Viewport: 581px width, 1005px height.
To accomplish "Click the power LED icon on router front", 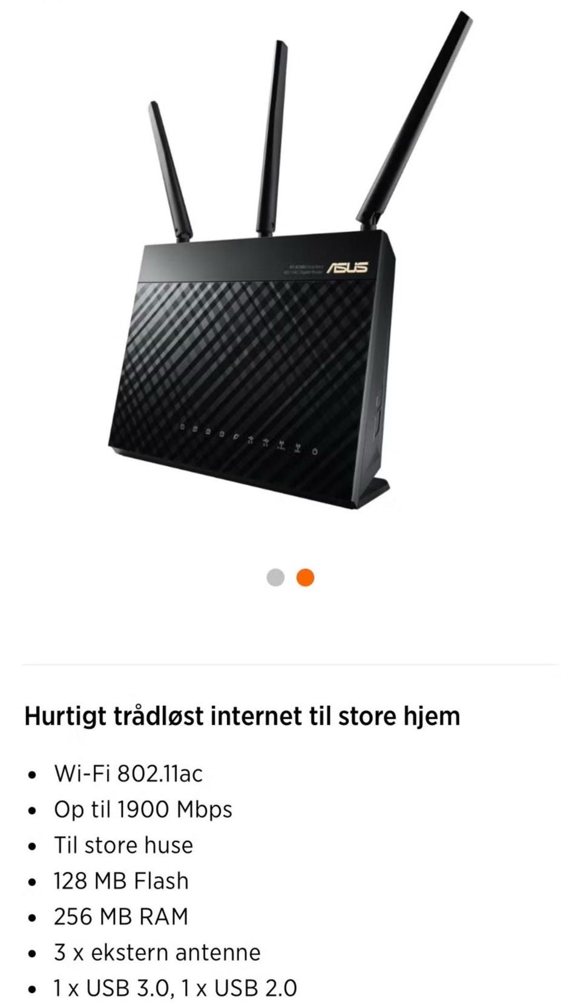I will [x=315, y=451].
